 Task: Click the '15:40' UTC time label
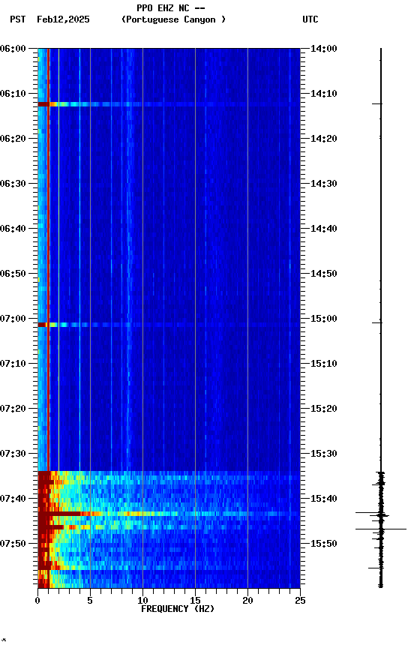324,499
